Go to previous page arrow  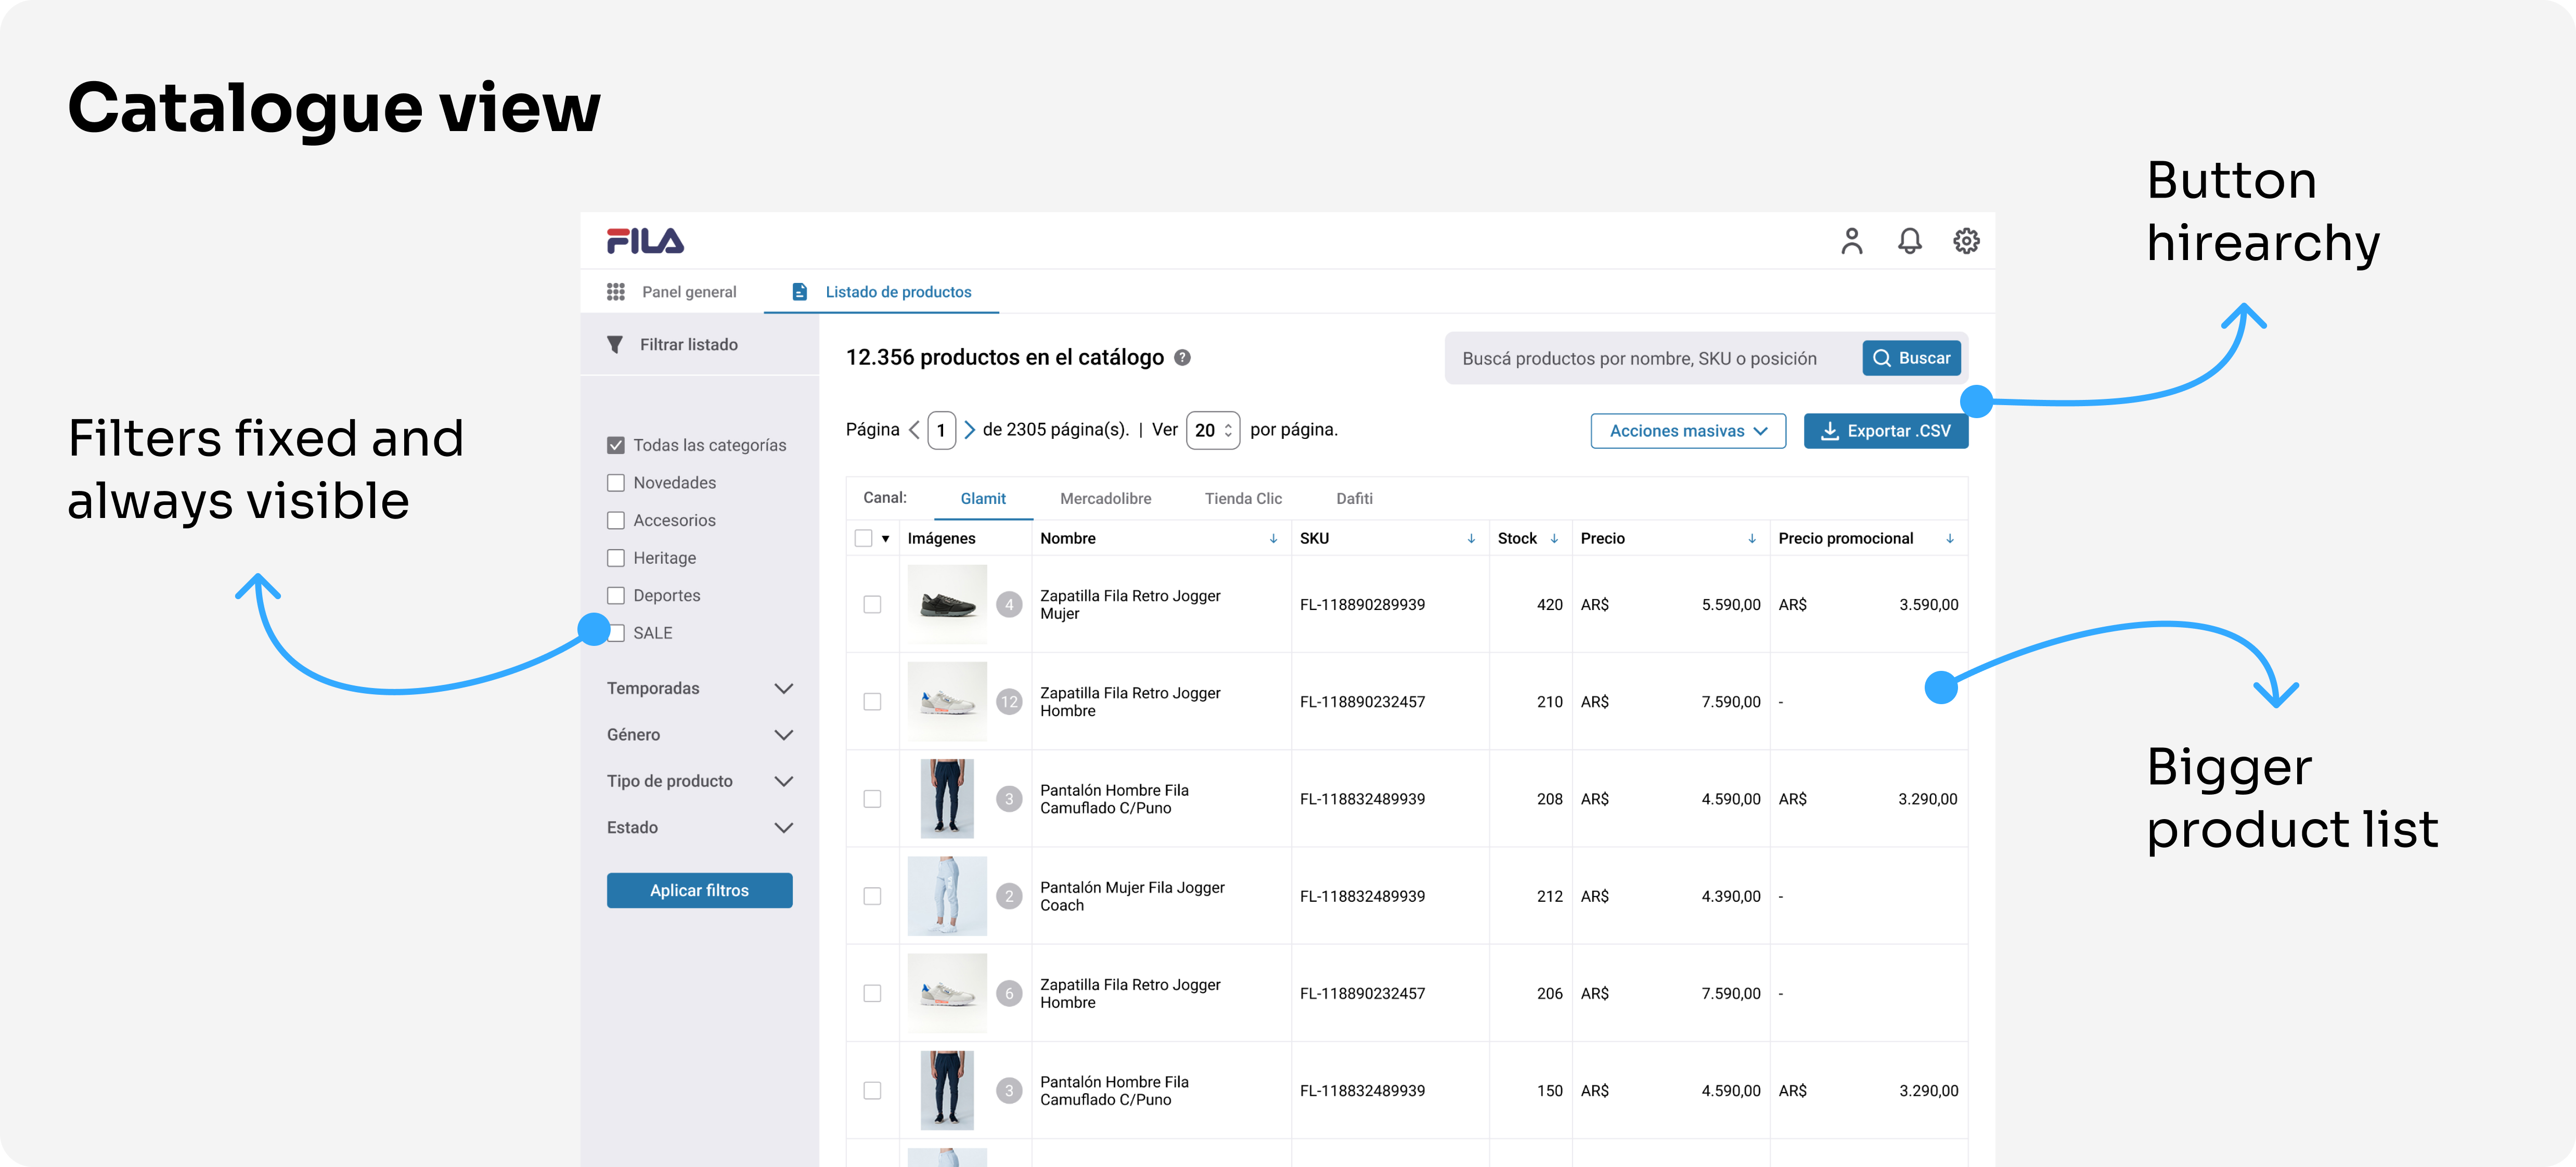(x=914, y=430)
